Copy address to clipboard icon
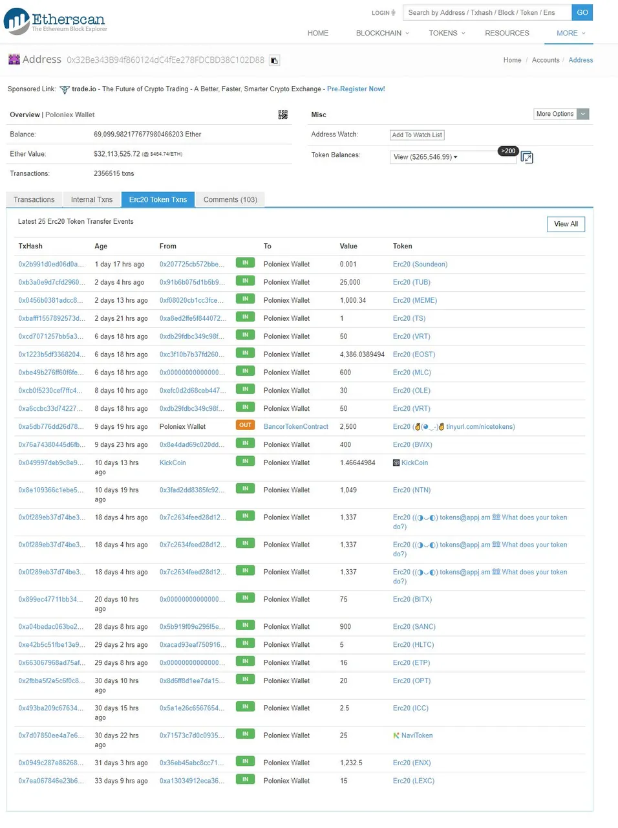This screenshot has height=828, width=618. click(x=274, y=60)
